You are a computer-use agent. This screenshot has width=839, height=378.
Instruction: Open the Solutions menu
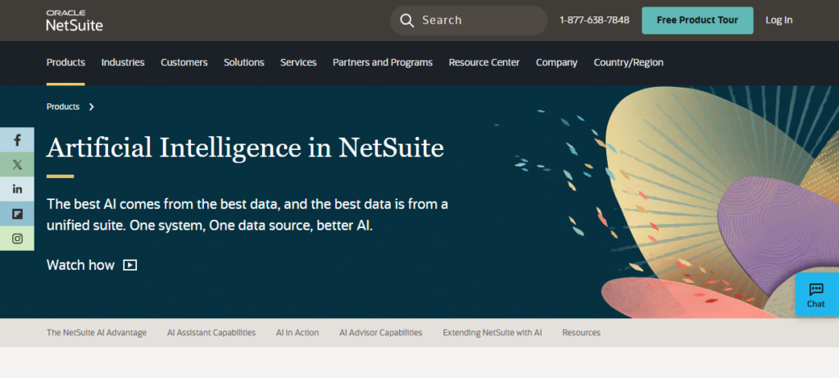(244, 62)
